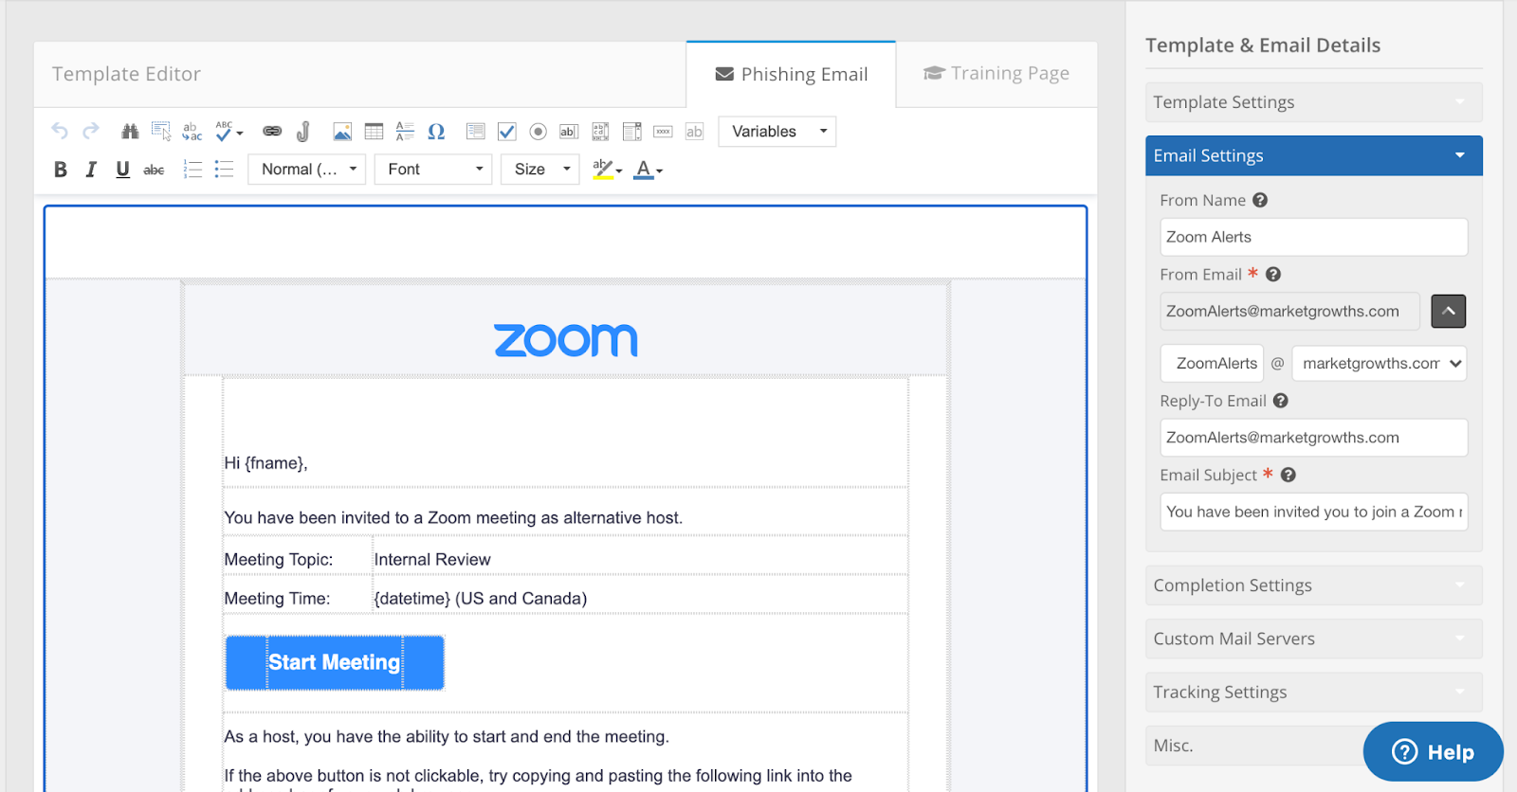Click the Find binoculars icon
This screenshot has width=1517, height=792.
130,132
